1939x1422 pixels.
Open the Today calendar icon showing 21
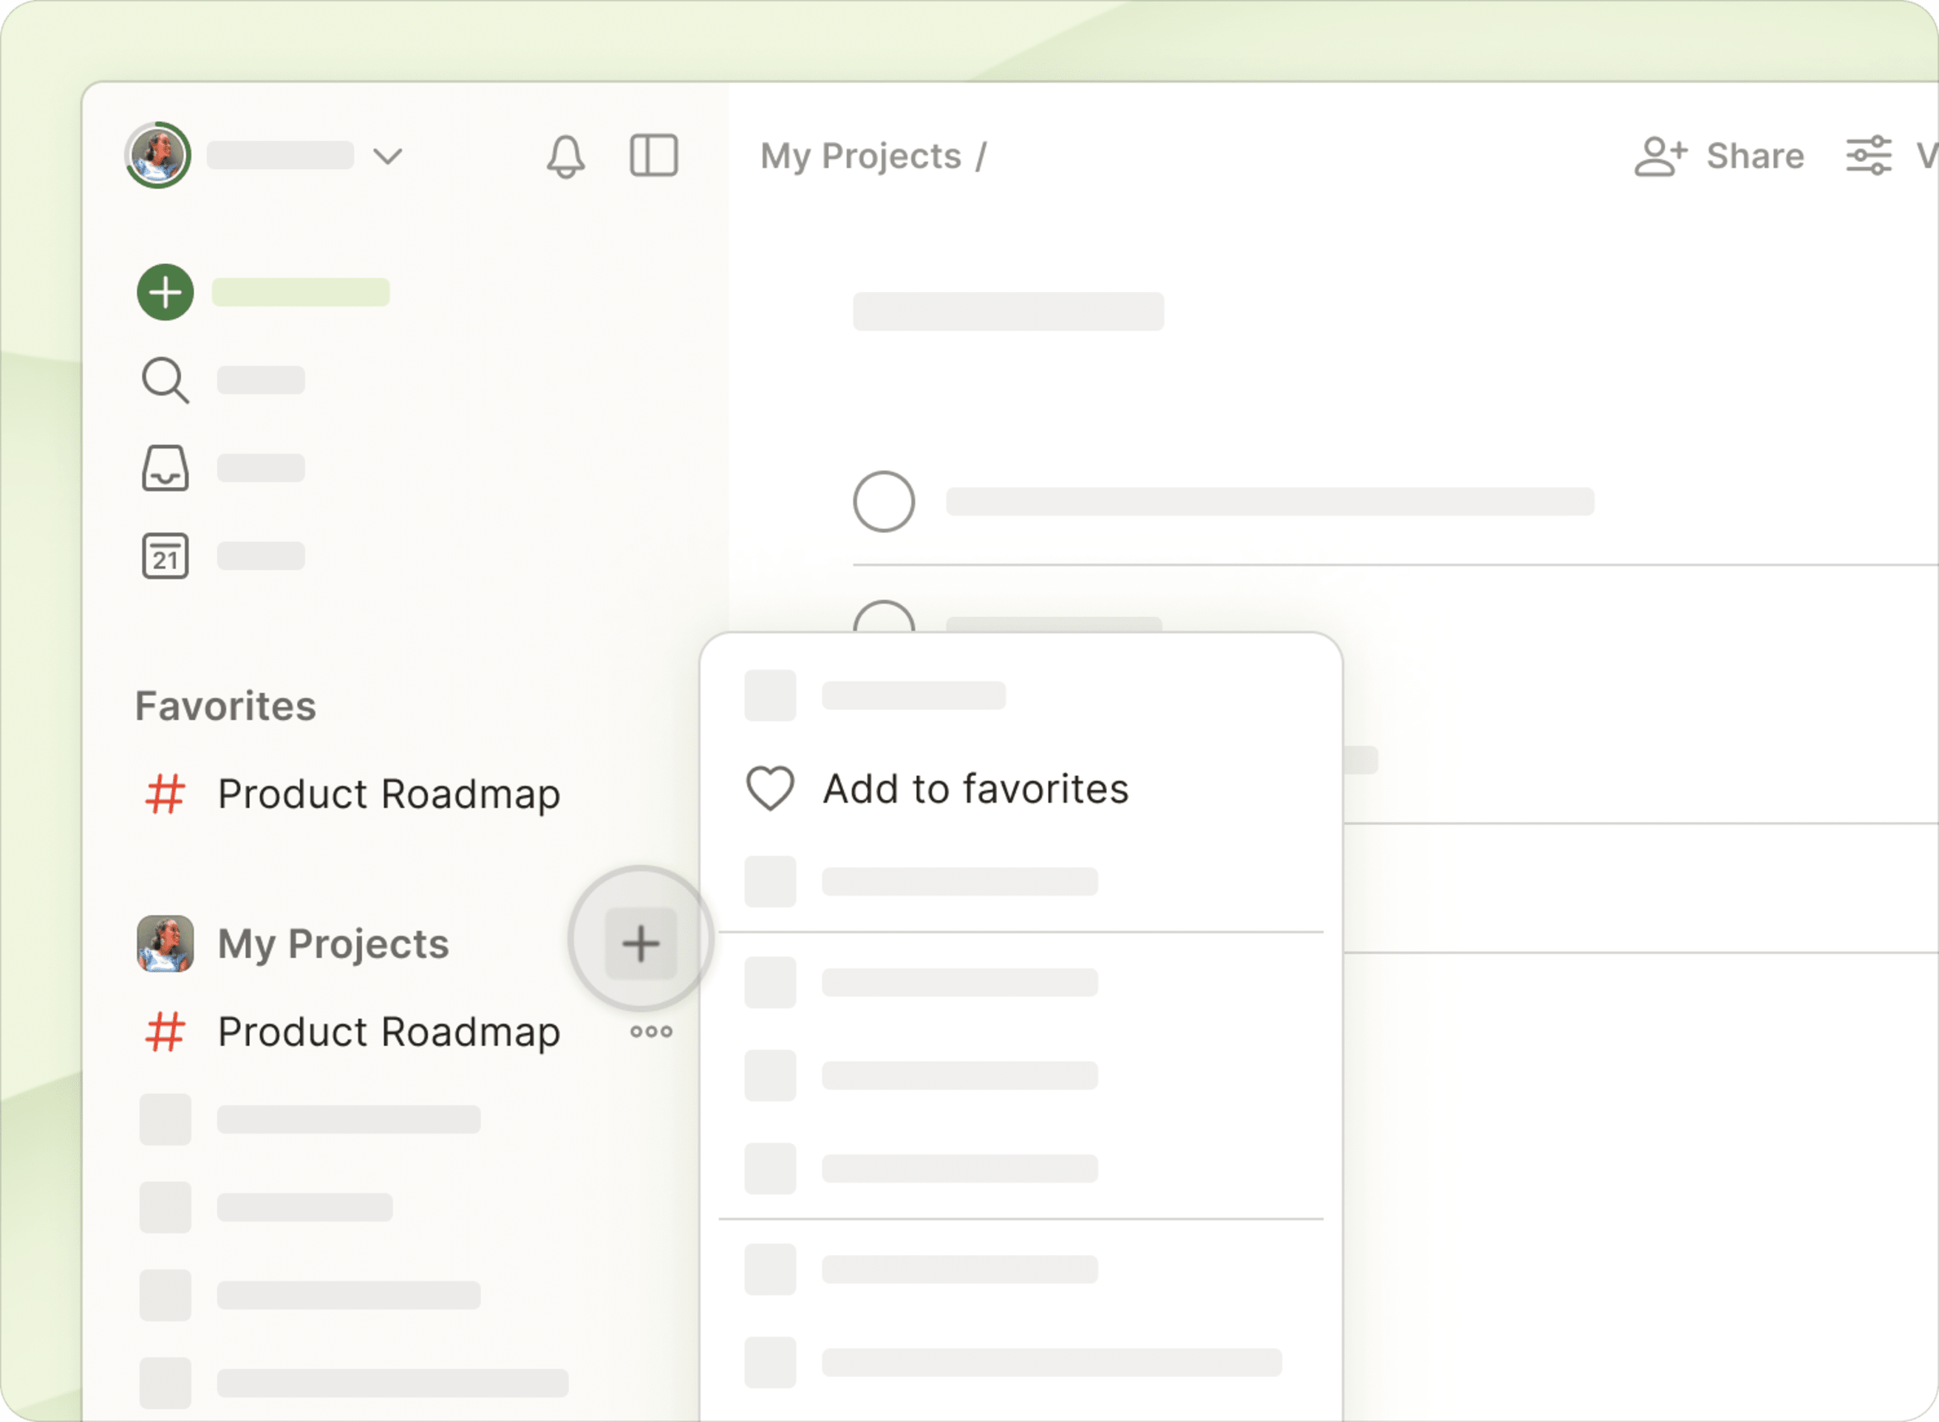click(166, 556)
